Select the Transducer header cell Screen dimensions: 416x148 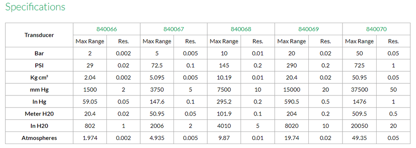(39, 35)
